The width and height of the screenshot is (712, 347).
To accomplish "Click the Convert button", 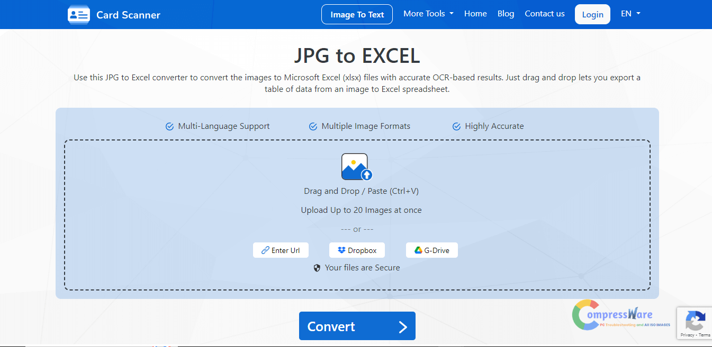I will [x=357, y=326].
